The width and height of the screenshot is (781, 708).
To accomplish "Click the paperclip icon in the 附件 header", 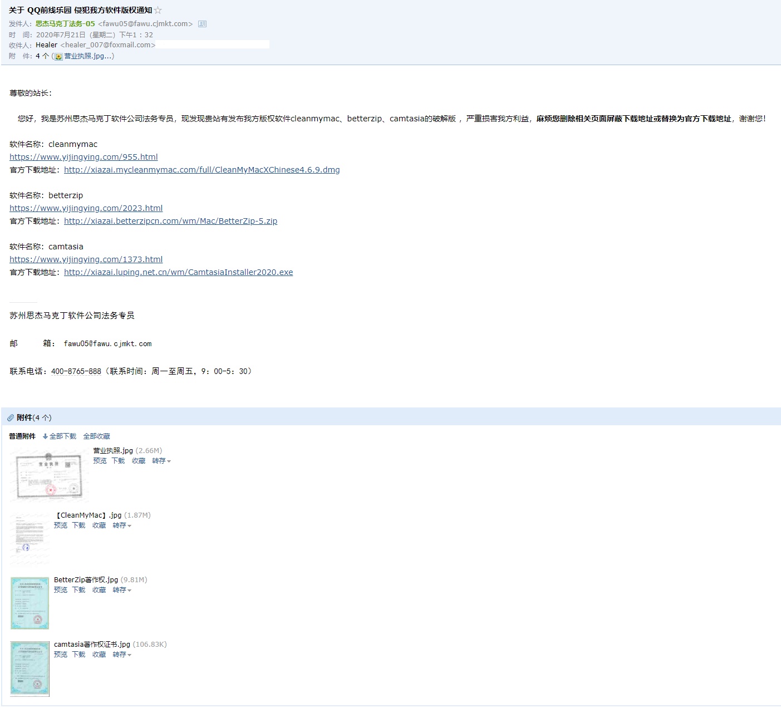I will coord(10,417).
